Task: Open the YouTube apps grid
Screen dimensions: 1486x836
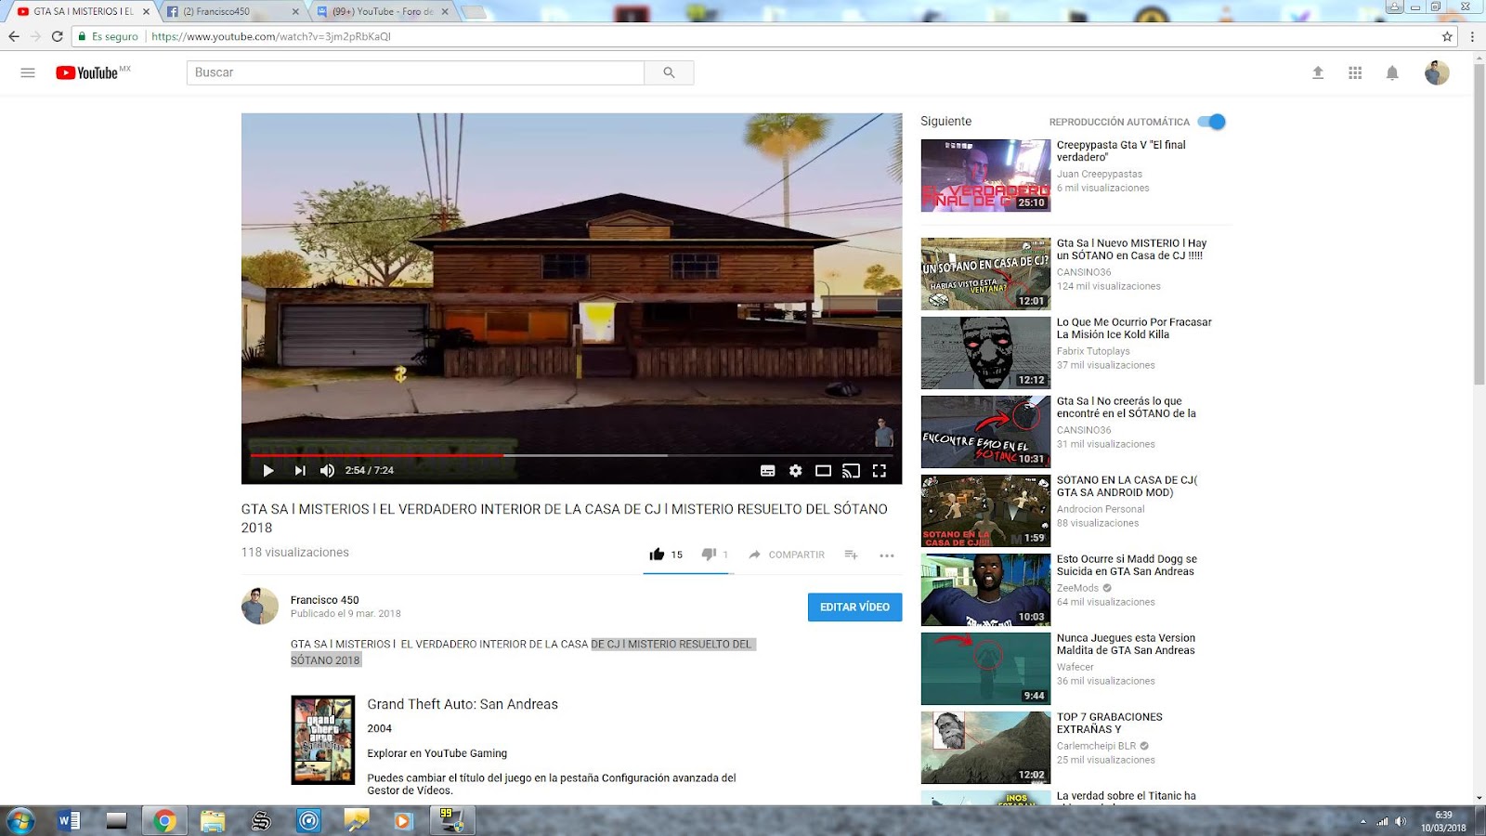Action: [1355, 72]
